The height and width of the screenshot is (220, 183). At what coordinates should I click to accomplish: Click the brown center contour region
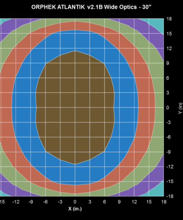pyautogui.click(x=75, y=108)
